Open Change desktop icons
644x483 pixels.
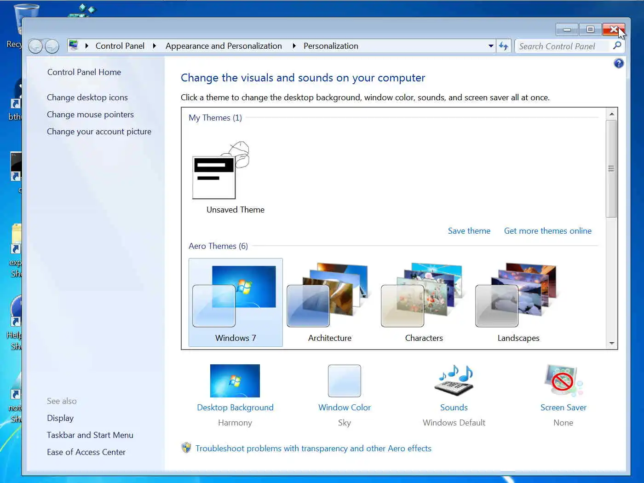point(87,98)
